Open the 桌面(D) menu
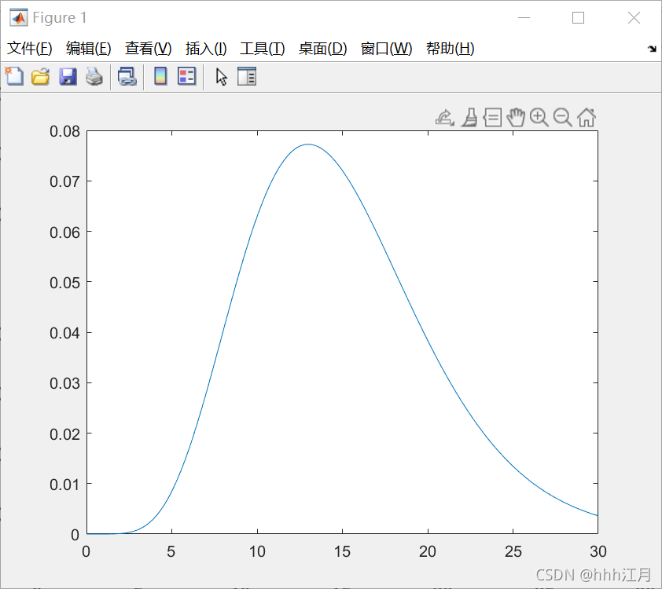The height and width of the screenshot is (589, 662). pyautogui.click(x=322, y=49)
